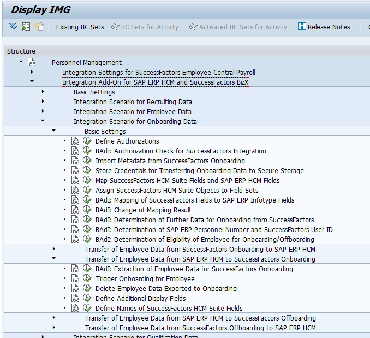This screenshot has height=338, width=370.
Task: Open documentation for Map SuccessFactors HCM Suite Fields
Action: [75, 181]
